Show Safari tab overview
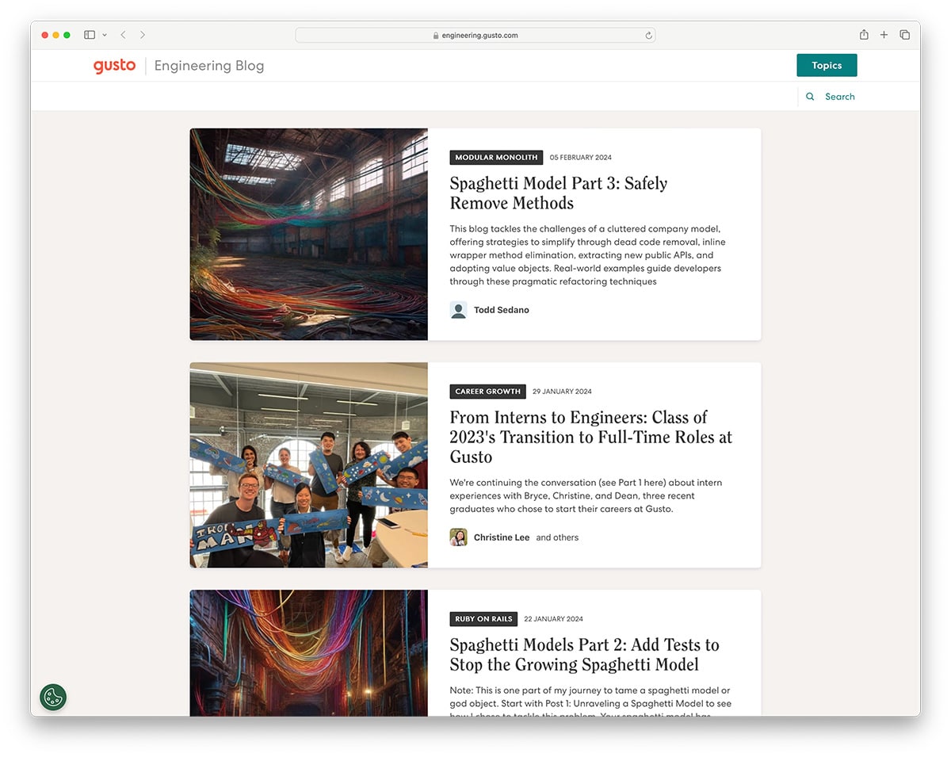Viewport: 951px width, 757px height. pyautogui.click(x=905, y=35)
